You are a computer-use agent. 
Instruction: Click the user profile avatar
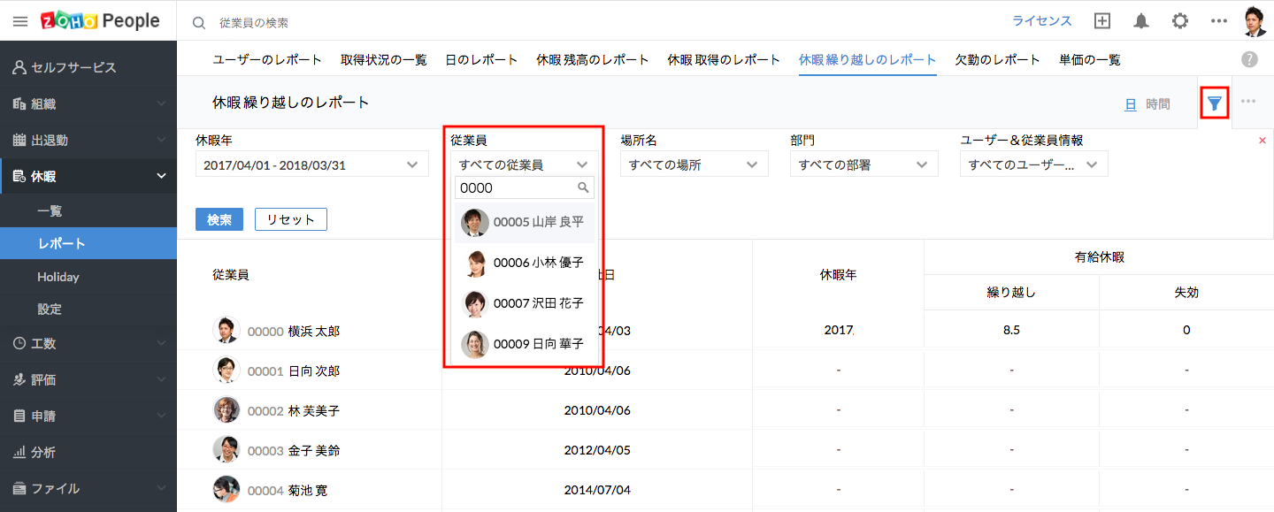1255,21
